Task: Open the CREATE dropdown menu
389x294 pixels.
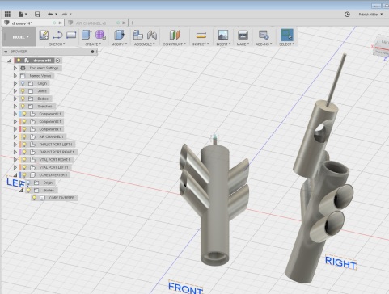Action: pos(93,44)
